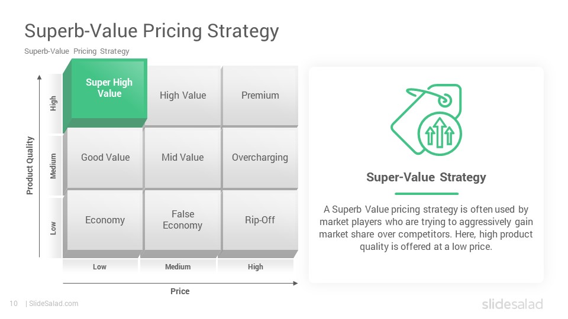Select the description paragraph about market share
Screen dimensions: 568x319
(426, 228)
